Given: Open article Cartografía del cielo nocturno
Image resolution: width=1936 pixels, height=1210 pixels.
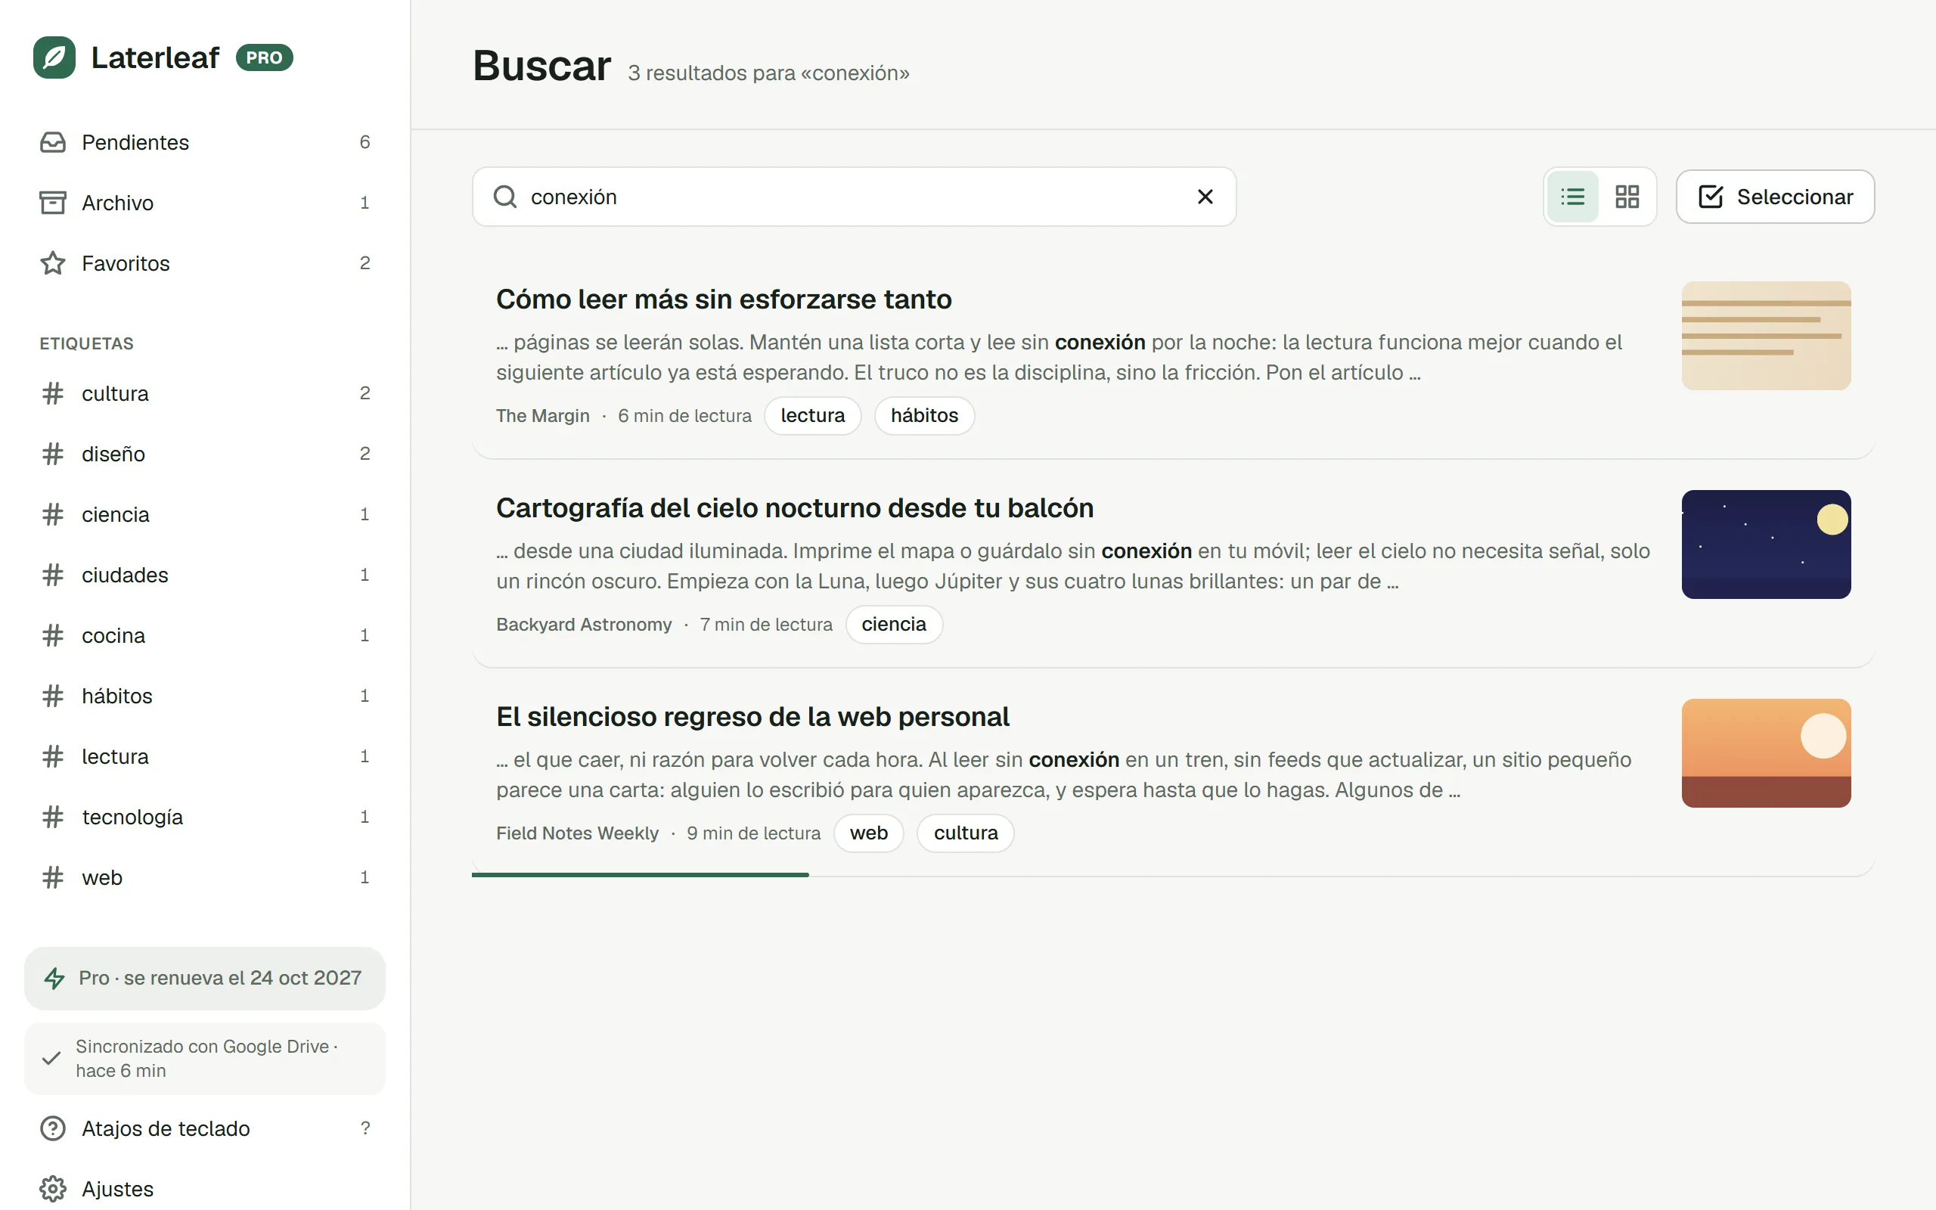Looking at the screenshot, I should coord(794,508).
